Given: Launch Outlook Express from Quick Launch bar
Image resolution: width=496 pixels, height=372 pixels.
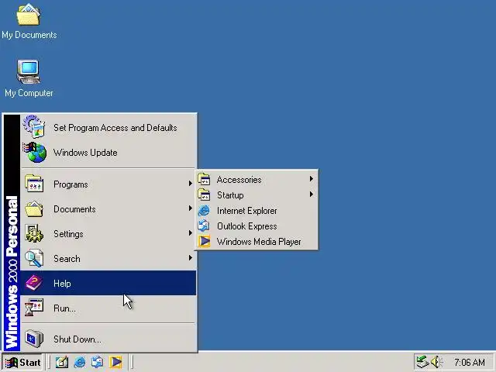Looking at the screenshot, I should coord(97,362).
